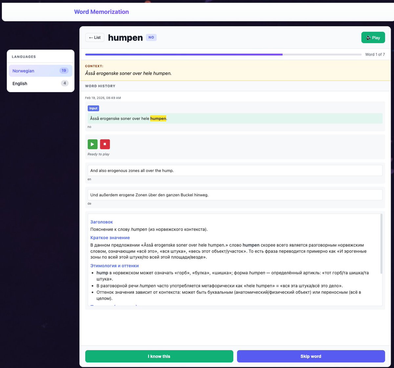Click the German translation text field
Viewport: 394px width, 368px height.
[235, 195]
